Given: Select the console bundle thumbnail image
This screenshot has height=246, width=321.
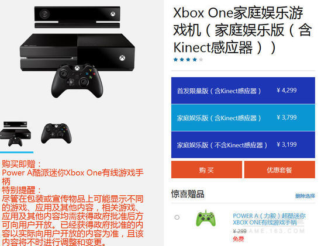Looking at the screenshot, I should 16,134.
